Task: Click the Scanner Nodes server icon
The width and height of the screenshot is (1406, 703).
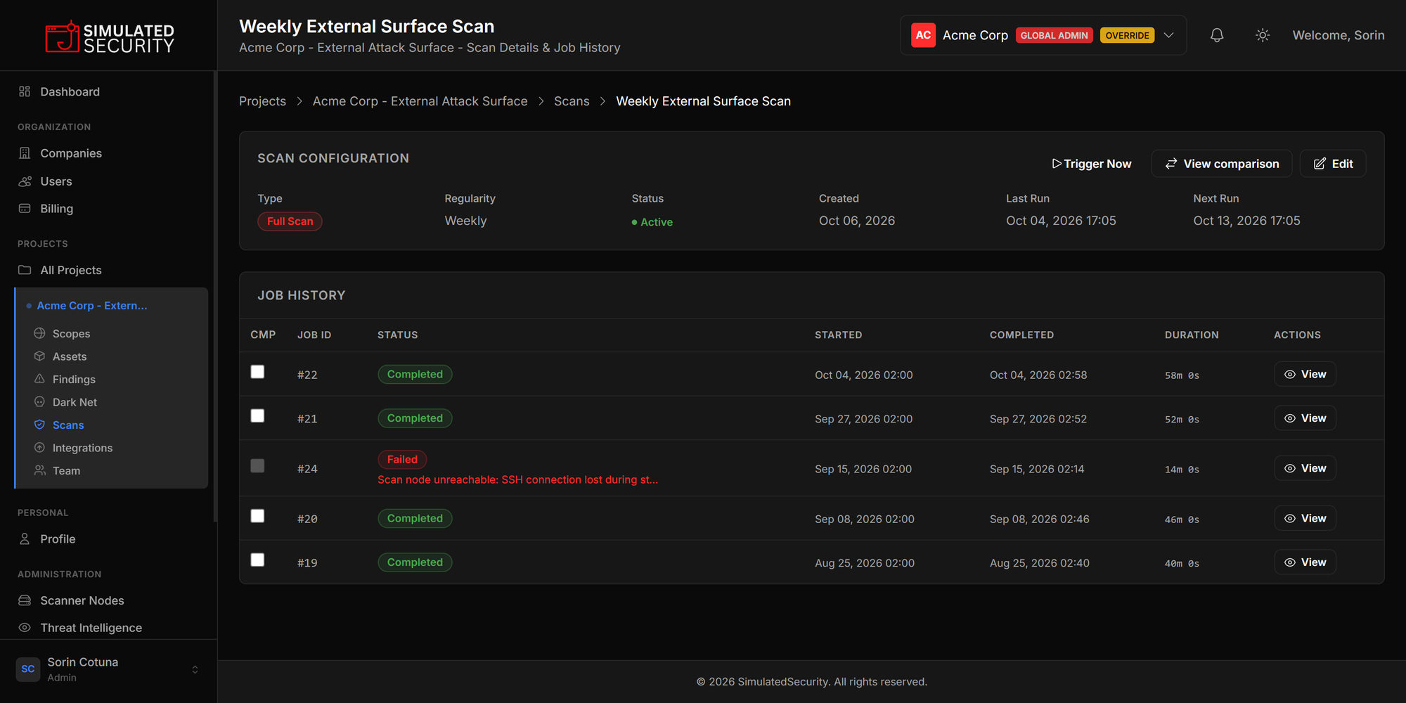Action: pos(25,600)
